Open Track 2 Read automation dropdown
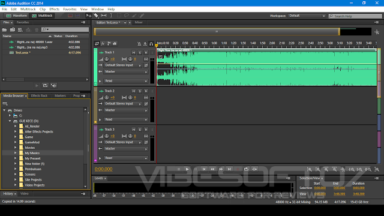Viewport: 384px width, 216px height. pos(126,119)
